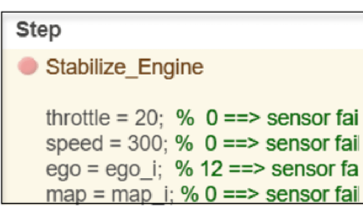Select the Step column header

(39, 30)
